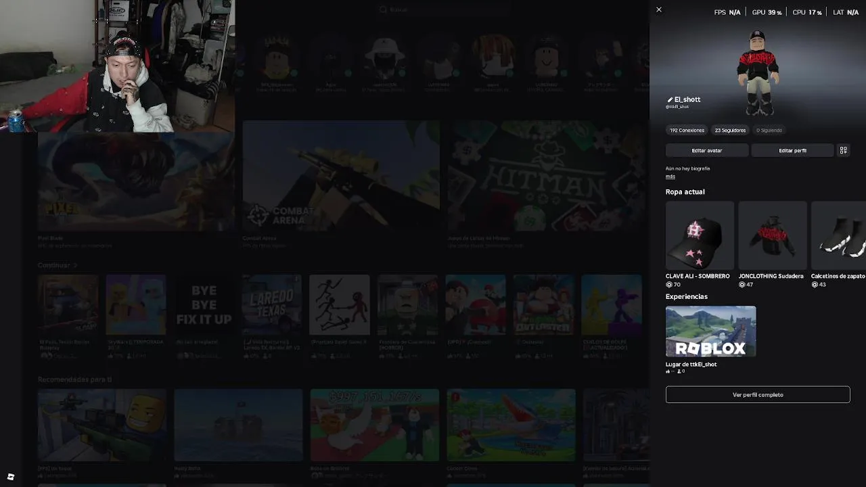Image resolution: width=866 pixels, height=487 pixels.
Task: Open Editar perfil
Action: click(792, 150)
